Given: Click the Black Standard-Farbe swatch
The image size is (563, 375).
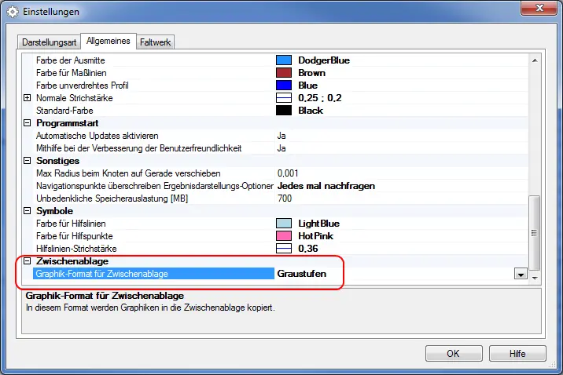Looking at the screenshot, I should pyautogui.click(x=284, y=111).
